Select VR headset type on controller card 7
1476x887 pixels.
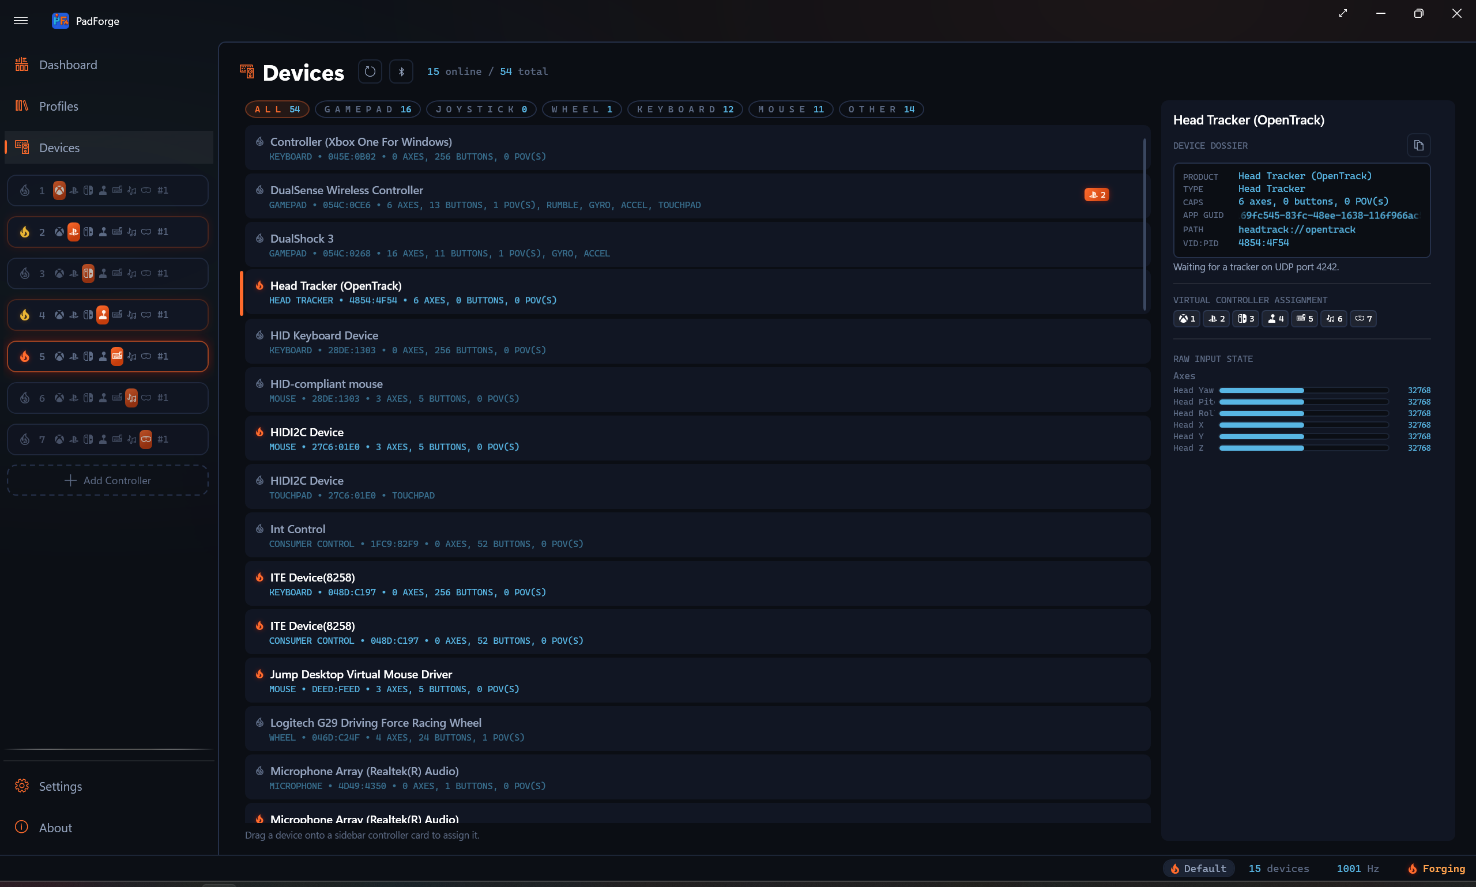click(x=146, y=440)
